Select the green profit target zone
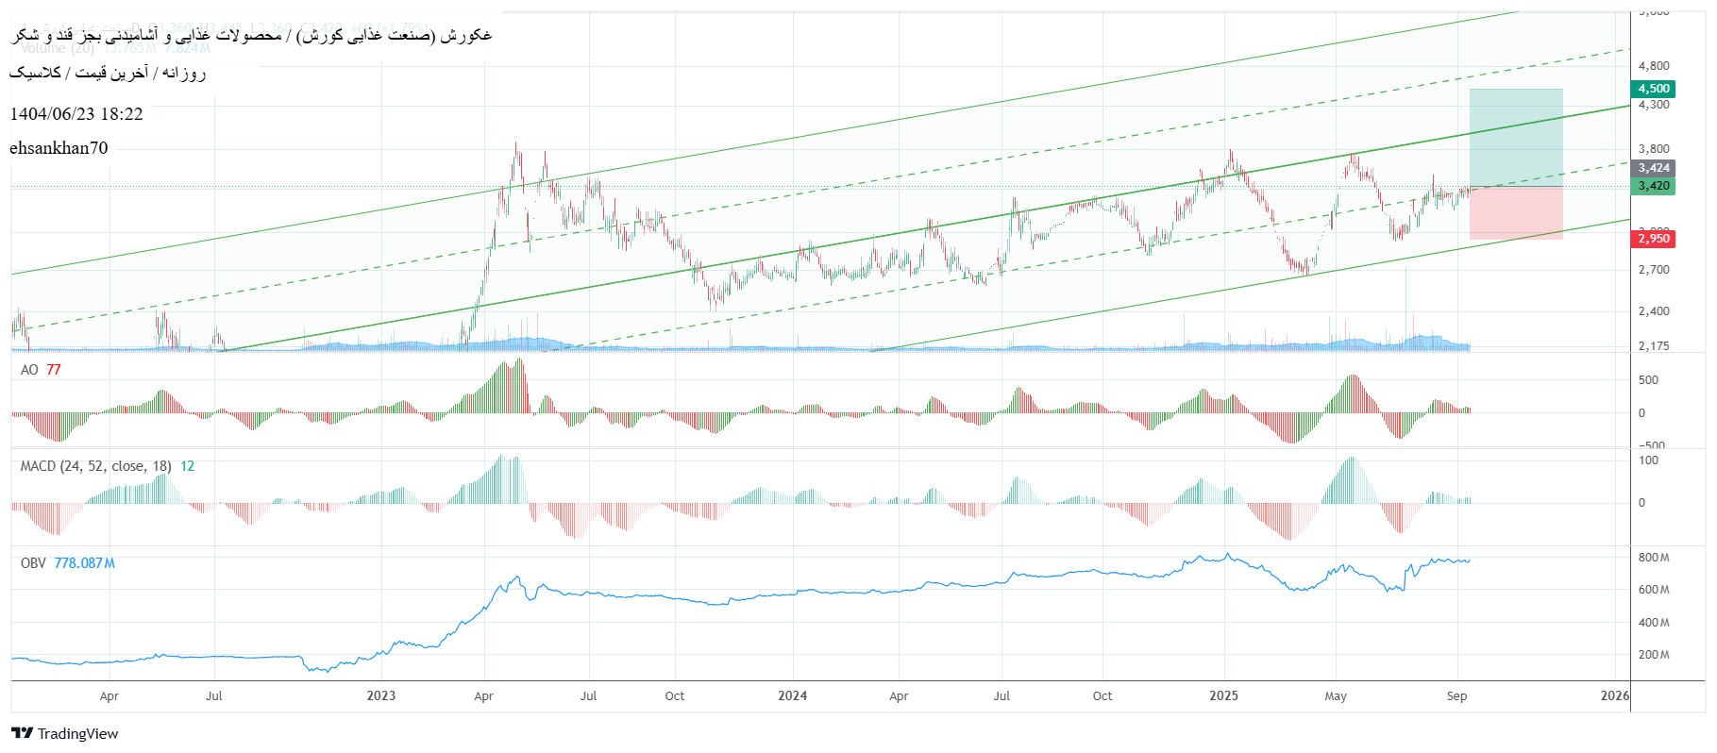Image resolution: width=1717 pixels, height=753 pixels. click(x=1515, y=137)
